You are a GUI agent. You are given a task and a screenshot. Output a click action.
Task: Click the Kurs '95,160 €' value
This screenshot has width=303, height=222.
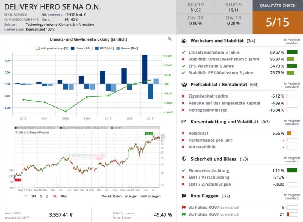[71, 20]
